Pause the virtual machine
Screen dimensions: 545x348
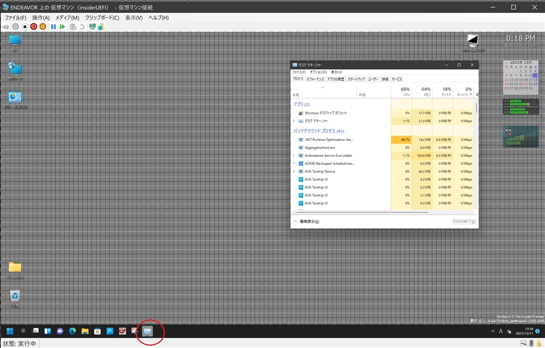(53, 27)
